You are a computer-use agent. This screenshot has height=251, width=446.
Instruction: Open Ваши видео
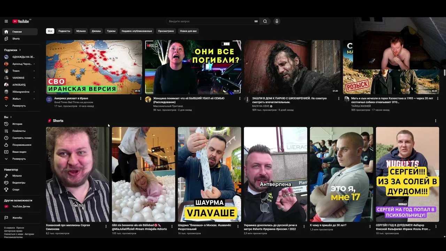[20, 152]
